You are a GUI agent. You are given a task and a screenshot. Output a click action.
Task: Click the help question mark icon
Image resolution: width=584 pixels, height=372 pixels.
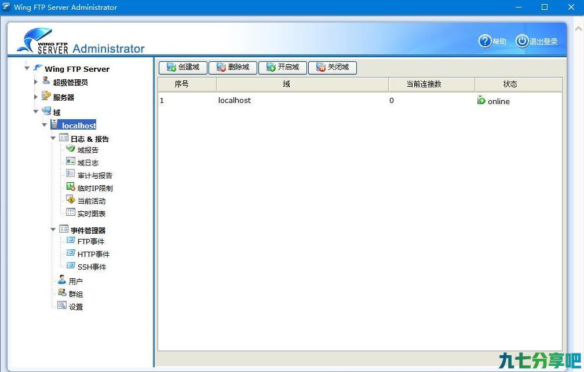pyautogui.click(x=485, y=41)
